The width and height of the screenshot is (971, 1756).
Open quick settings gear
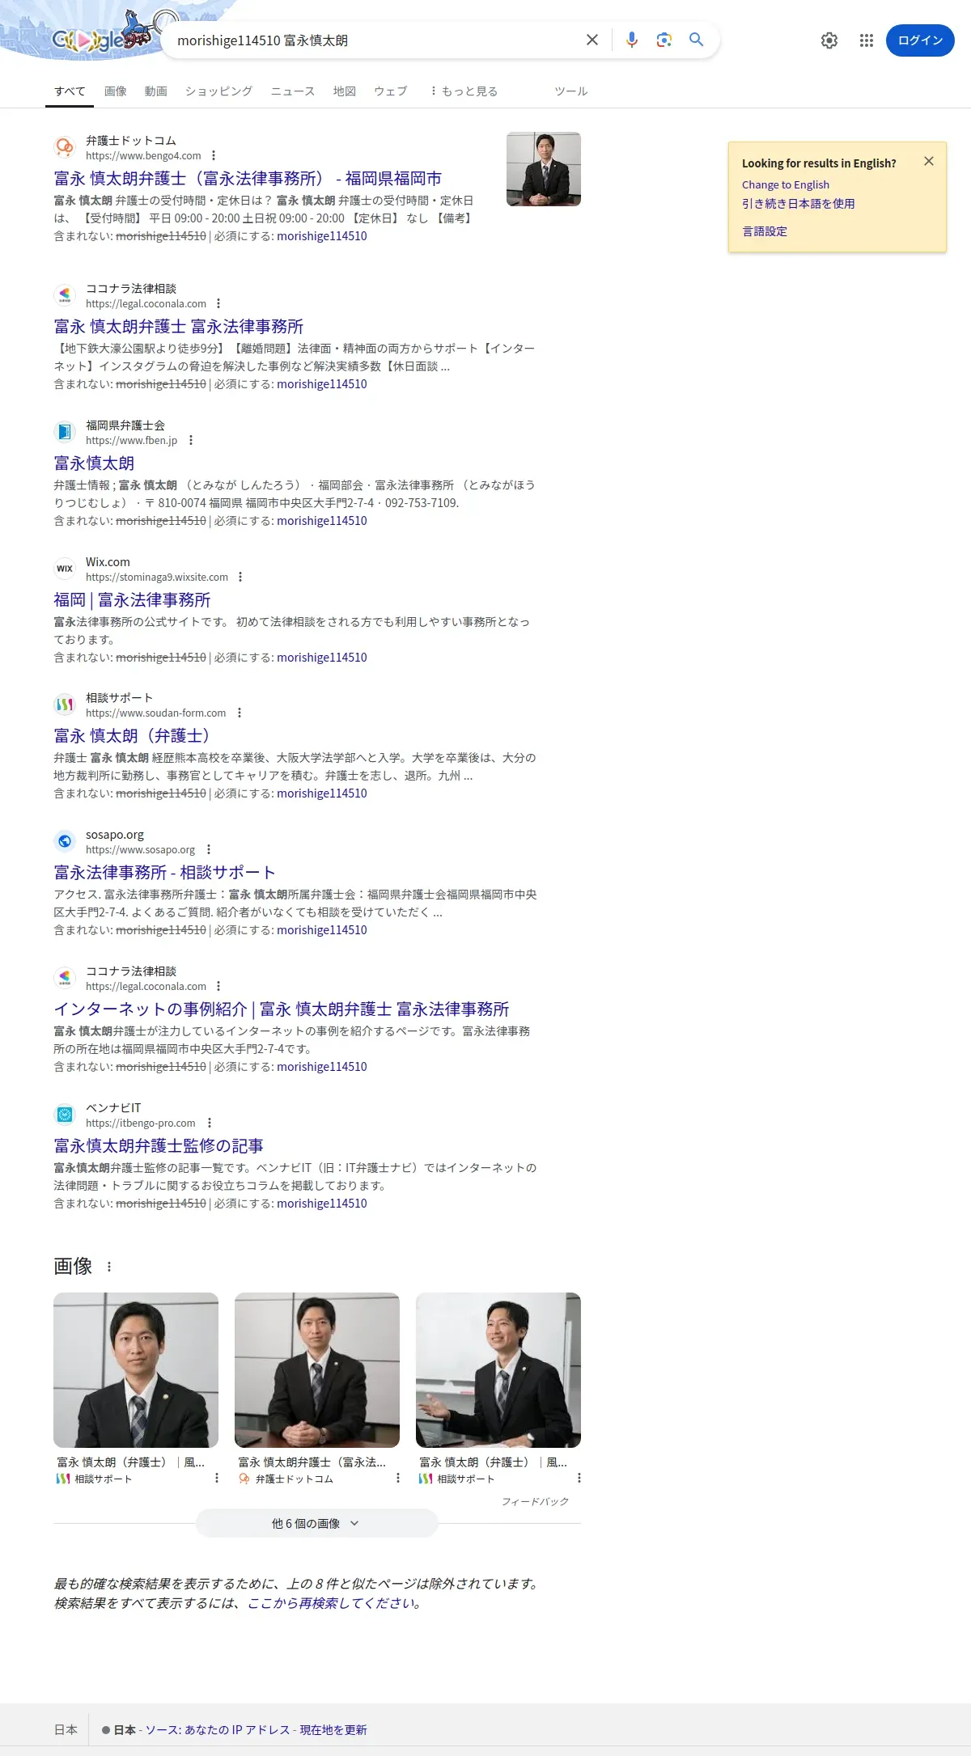829,40
